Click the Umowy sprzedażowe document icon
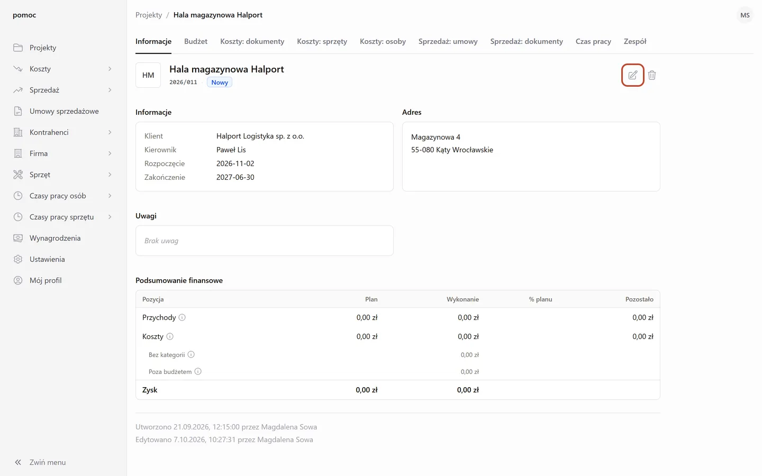Image resolution: width=762 pixels, height=476 pixels. click(x=18, y=111)
